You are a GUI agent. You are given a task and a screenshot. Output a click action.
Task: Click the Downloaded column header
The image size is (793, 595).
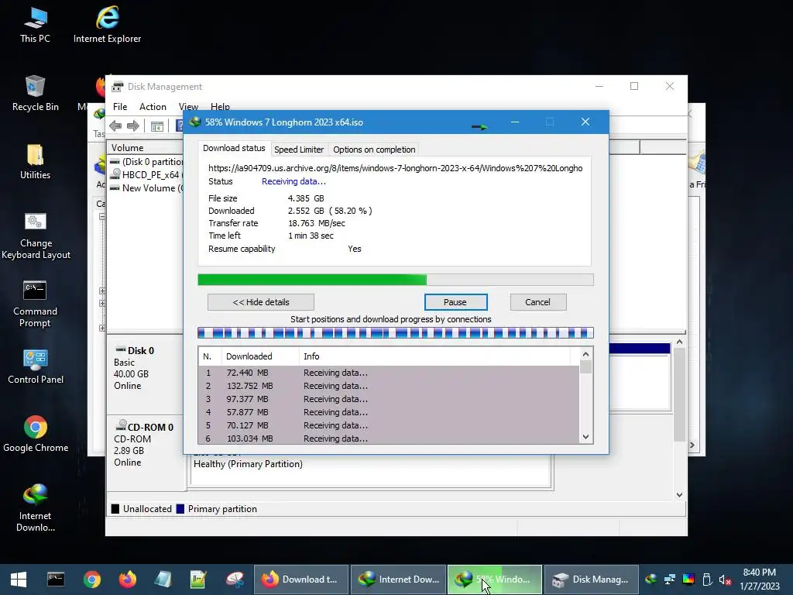coord(260,356)
